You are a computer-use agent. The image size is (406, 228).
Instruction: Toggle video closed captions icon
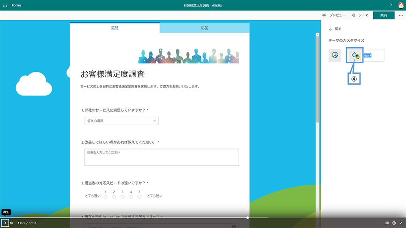click(x=387, y=223)
